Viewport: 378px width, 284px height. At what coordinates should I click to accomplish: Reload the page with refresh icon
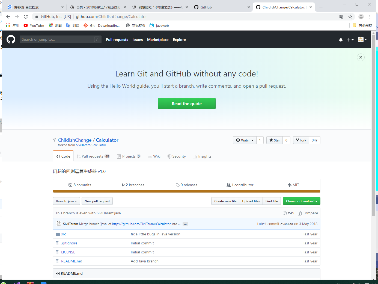tap(26, 17)
